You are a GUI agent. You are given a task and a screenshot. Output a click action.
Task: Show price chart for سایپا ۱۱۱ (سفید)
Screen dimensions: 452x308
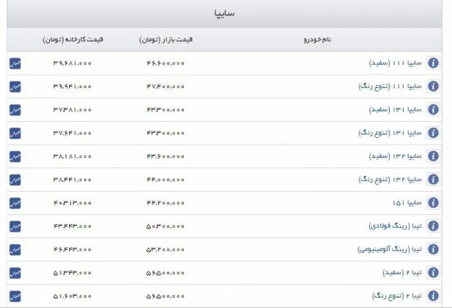[15, 63]
